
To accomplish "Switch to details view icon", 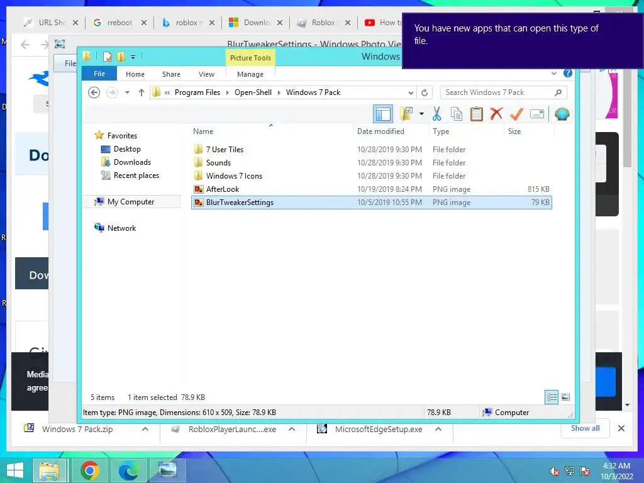I will point(552,397).
